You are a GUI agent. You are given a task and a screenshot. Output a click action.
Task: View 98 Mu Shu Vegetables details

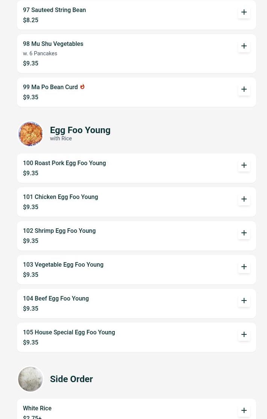(x=53, y=44)
